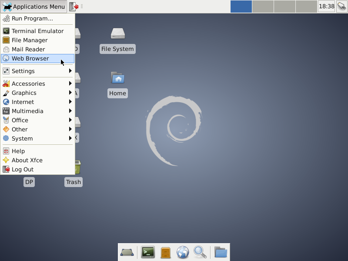Click the red arrow logout panel icon

point(74,7)
